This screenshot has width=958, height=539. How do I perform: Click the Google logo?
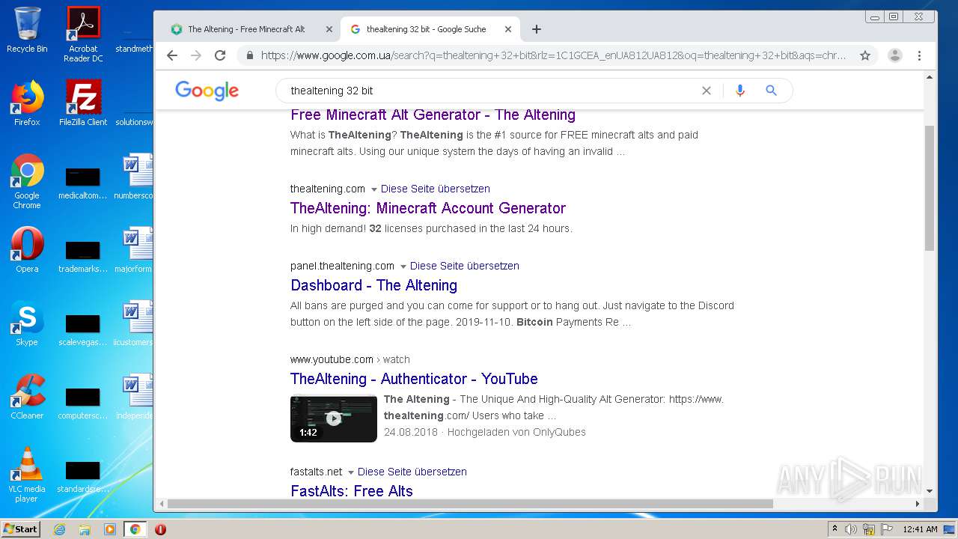tap(207, 91)
